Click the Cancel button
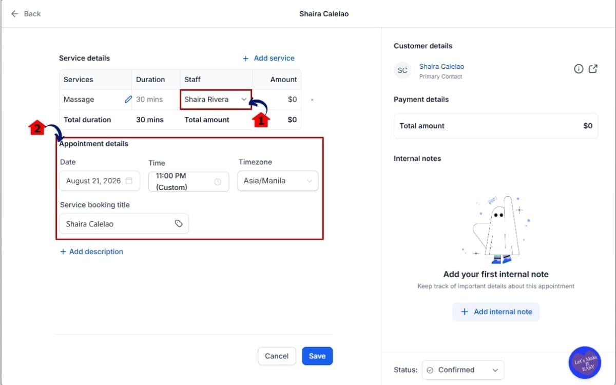This screenshot has height=385, width=616. click(x=277, y=356)
